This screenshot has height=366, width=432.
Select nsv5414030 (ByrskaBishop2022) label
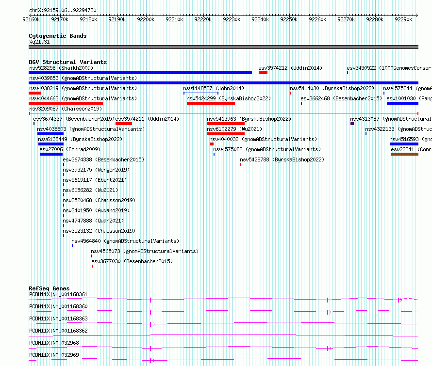[x=332, y=88]
